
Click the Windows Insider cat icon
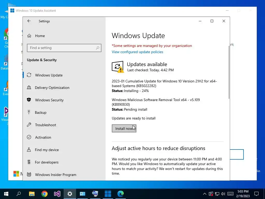click(29, 174)
